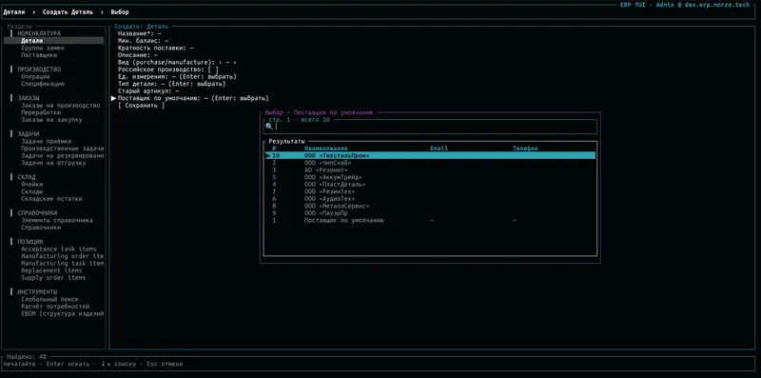The width and height of the screenshot is (761, 378).
Task: Select supplier ООО «ПластДеталь»
Action: (430, 184)
